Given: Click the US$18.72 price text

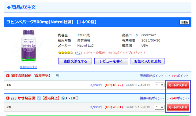Looking at the screenshot, I should tap(114, 85).
